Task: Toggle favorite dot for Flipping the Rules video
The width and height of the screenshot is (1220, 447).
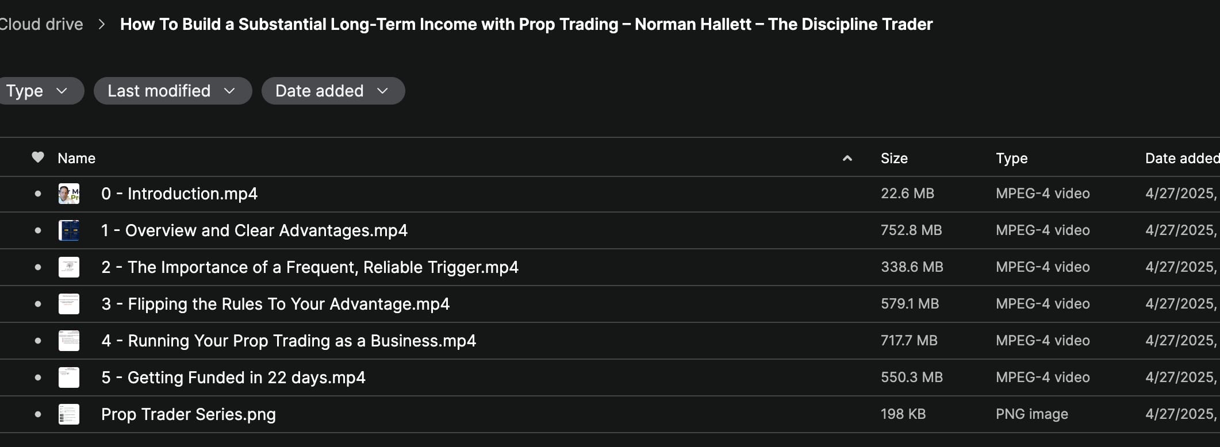Action: [x=38, y=304]
